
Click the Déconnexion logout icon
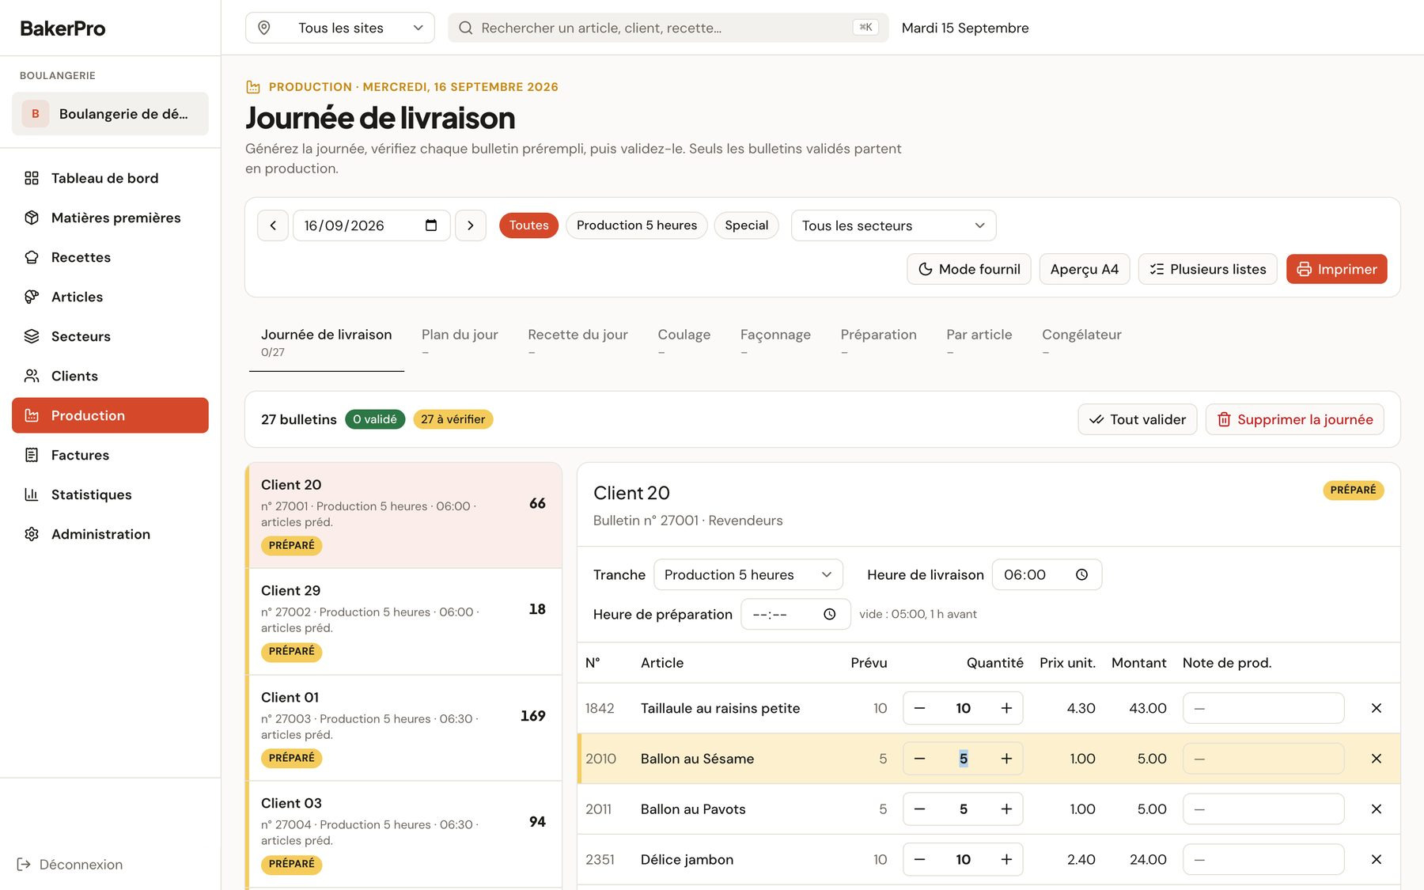(24, 865)
